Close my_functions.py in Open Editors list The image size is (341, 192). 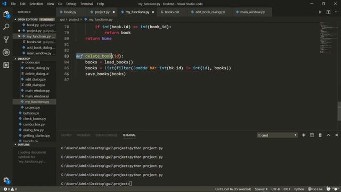pyautogui.click(x=19, y=36)
